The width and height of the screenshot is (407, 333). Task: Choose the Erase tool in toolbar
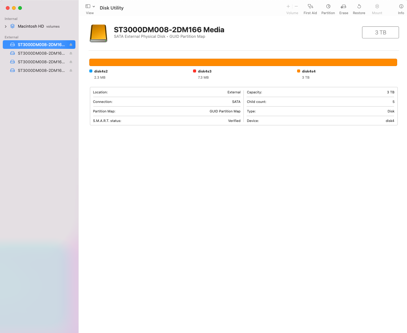(x=344, y=6)
